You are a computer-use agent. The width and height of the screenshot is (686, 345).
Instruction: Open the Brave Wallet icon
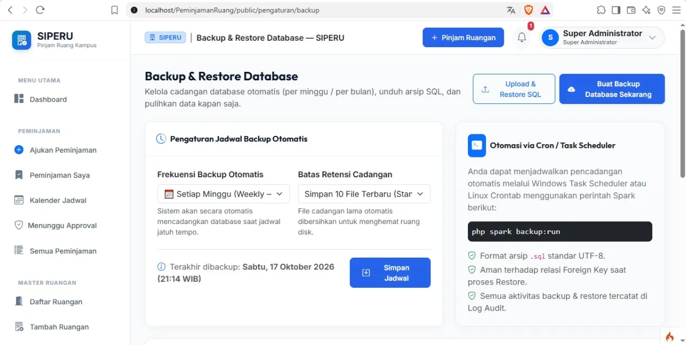pyautogui.click(x=631, y=10)
